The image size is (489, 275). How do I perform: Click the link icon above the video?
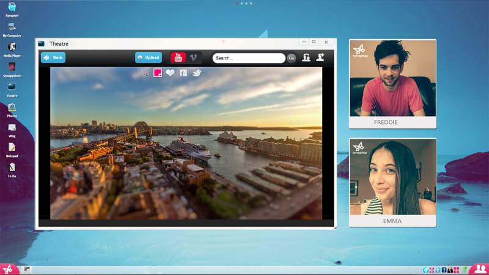coord(145,73)
